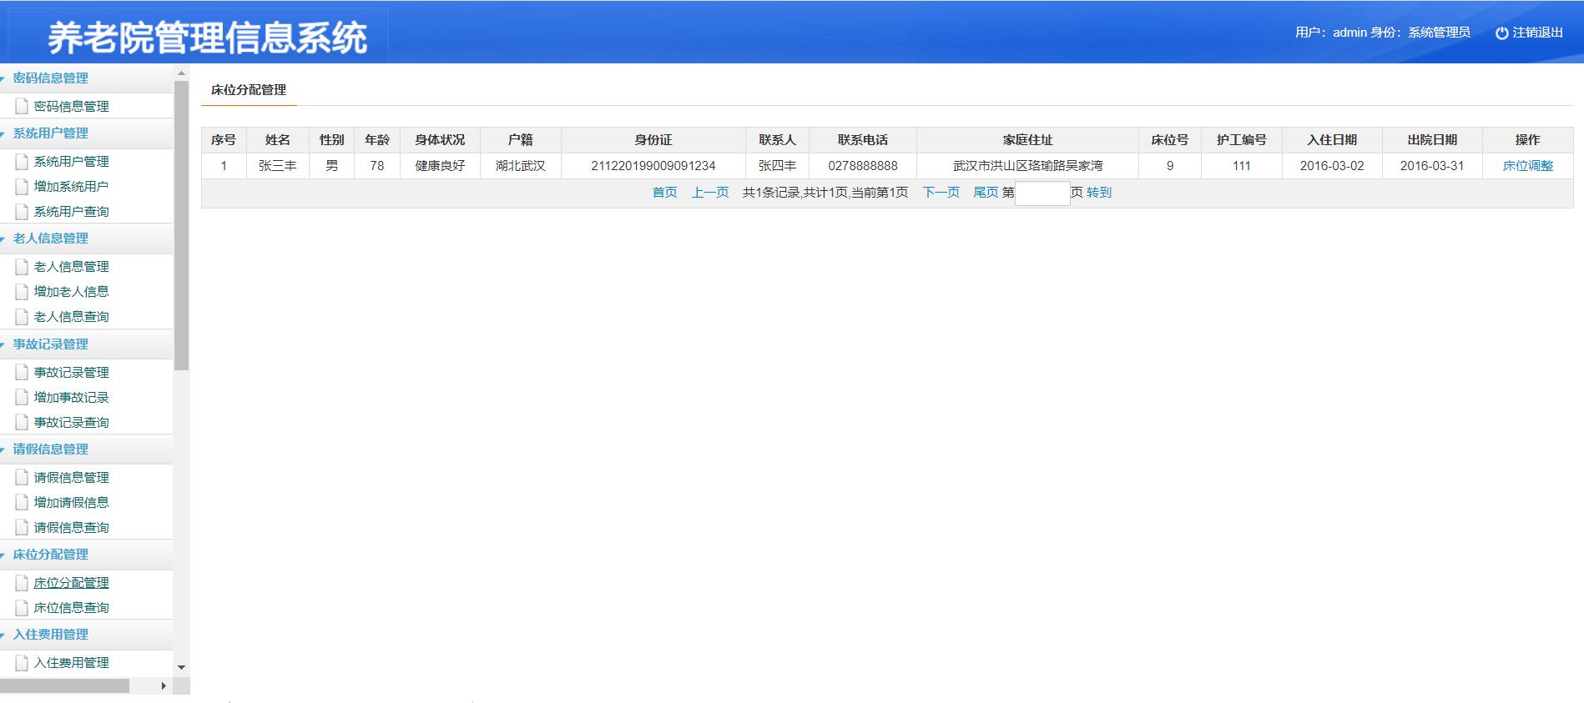Open 老人信息管理 sub-item in sidebar

tap(71, 266)
